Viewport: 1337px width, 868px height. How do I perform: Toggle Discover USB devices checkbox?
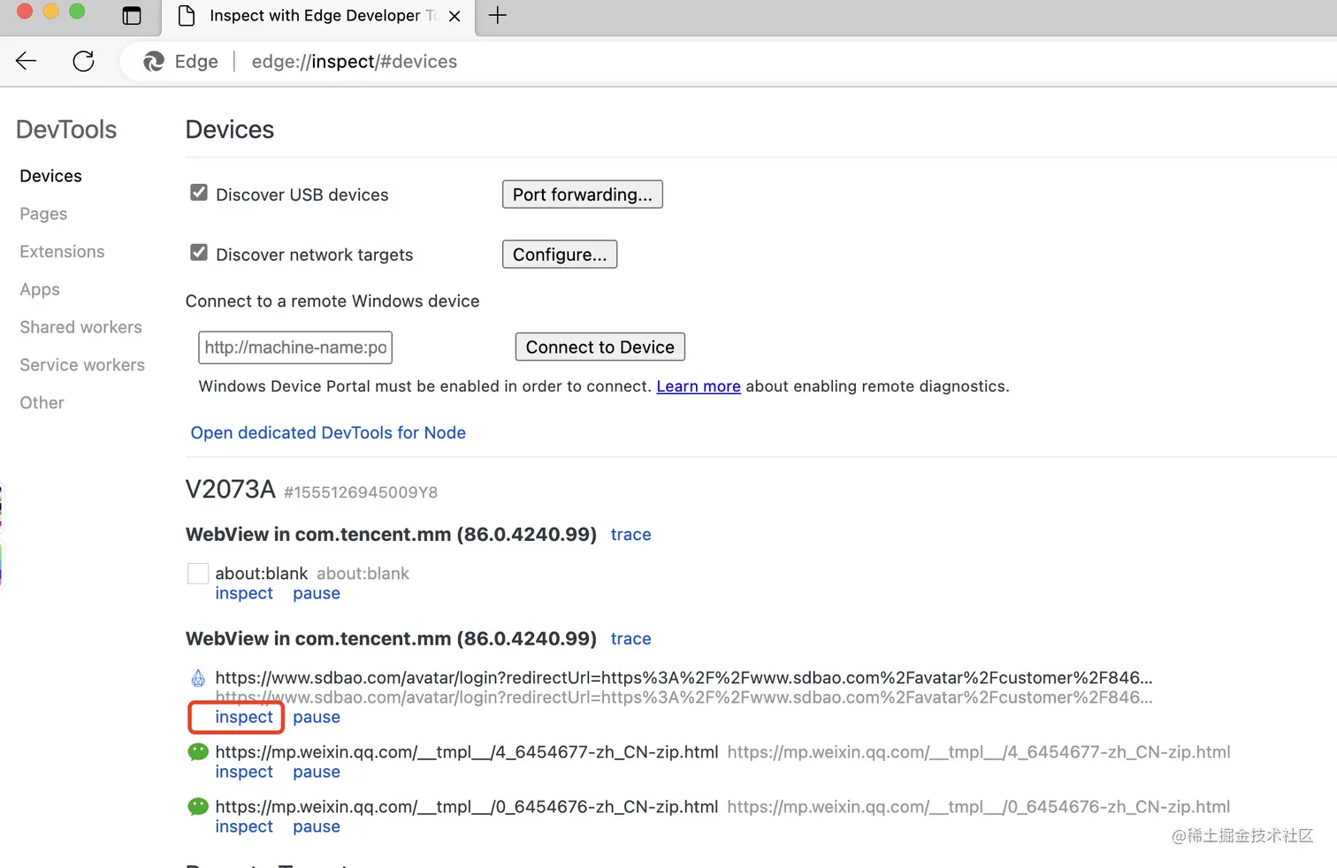[199, 193]
